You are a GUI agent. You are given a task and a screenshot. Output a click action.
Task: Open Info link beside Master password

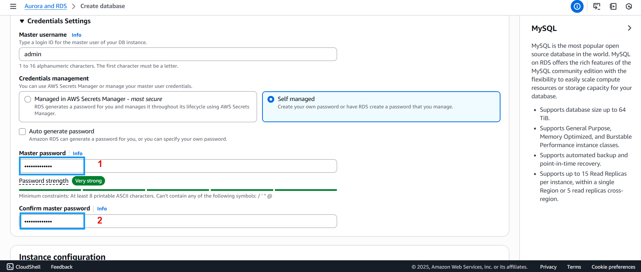click(78, 154)
